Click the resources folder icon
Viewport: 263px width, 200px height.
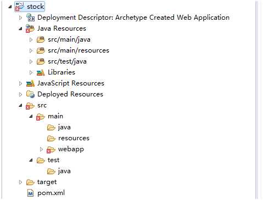(x=51, y=138)
